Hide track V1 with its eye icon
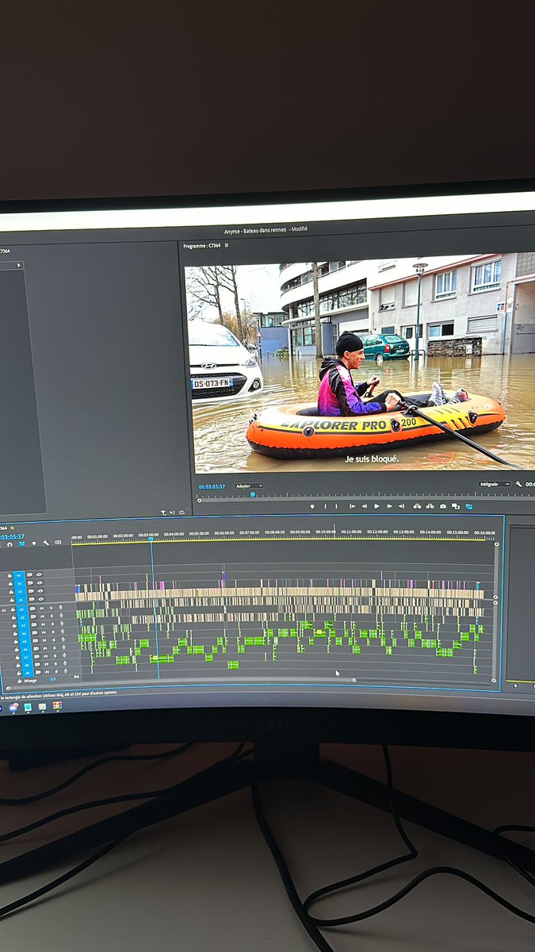 point(41,599)
